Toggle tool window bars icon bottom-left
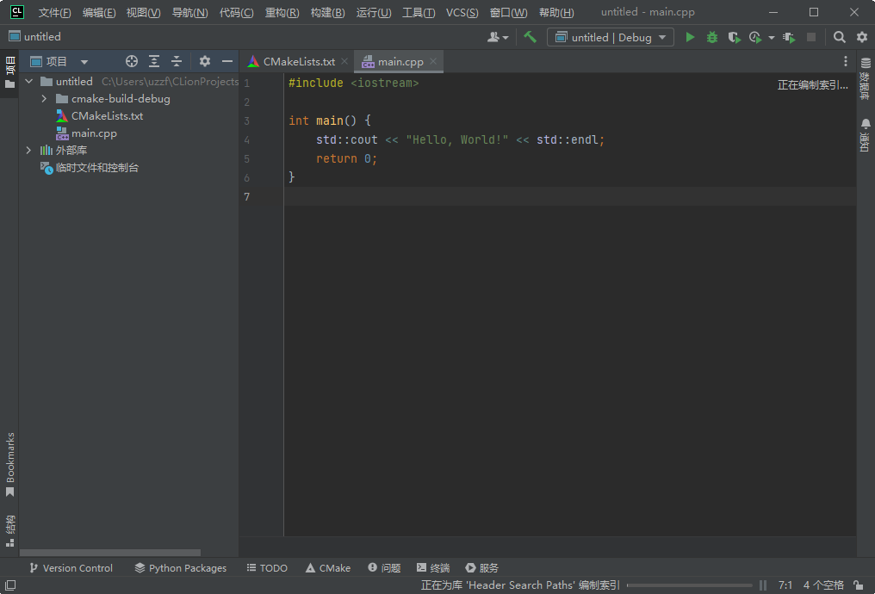The width and height of the screenshot is (875, 594). 10,585
